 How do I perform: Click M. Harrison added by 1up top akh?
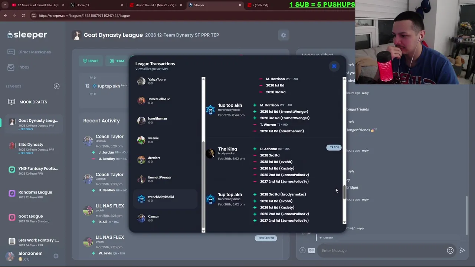pos(276,105)
